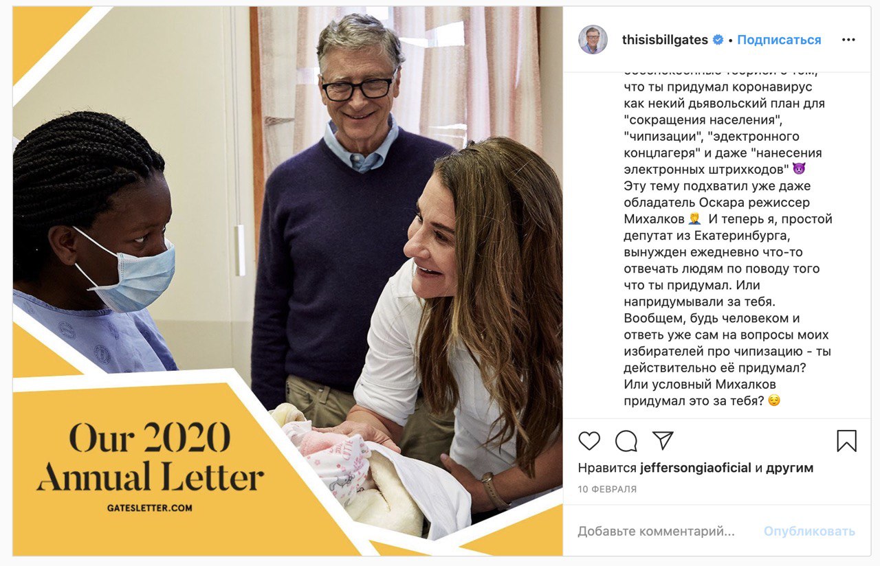Open the three-dot more options menu
Screen dimensions: 880x566
[x=848, y=40]
